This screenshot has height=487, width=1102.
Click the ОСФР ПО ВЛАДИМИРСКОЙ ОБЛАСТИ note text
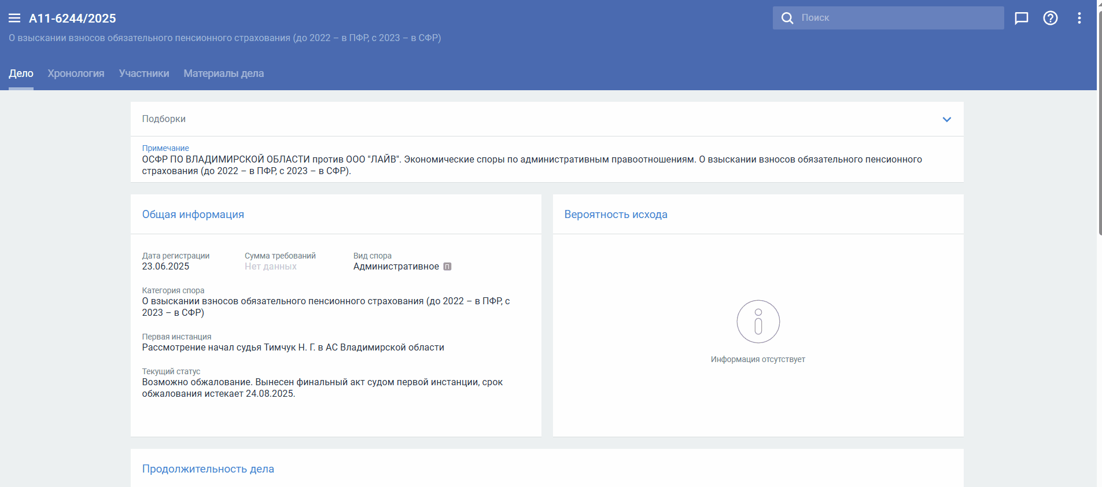(x=532, y=165)
